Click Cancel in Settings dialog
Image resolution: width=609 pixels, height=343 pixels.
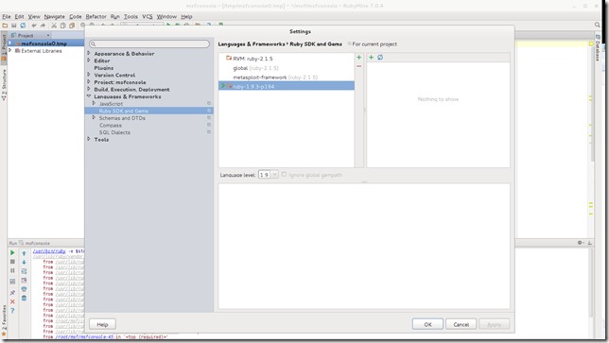pos(461,324)
